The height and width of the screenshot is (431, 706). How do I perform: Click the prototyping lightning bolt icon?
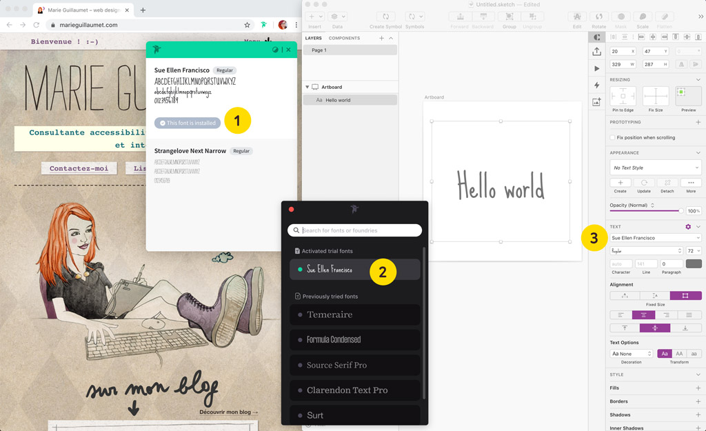pyautogui.click(x=597, y=86)
